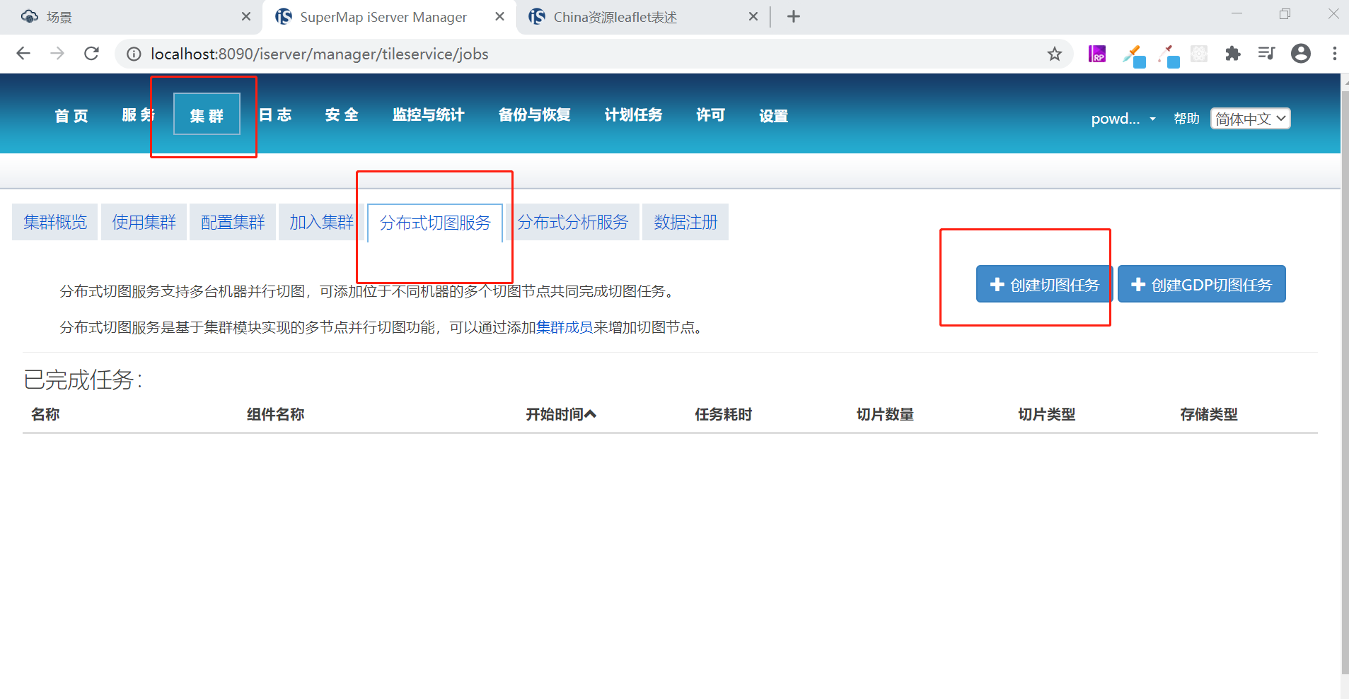Open the 安全 menu
The image size is (1349, 699).
pyautogui.click(x=342, y=115)
